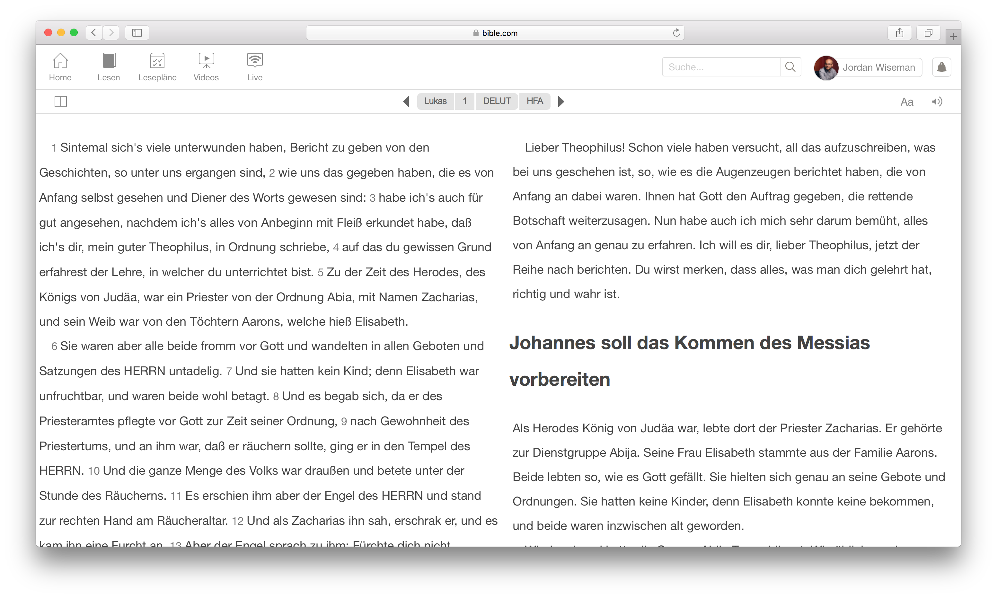Go to the previous chapter arrow

tap(406, 101)
